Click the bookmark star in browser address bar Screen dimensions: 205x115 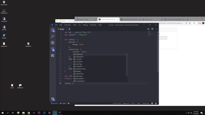190,23
